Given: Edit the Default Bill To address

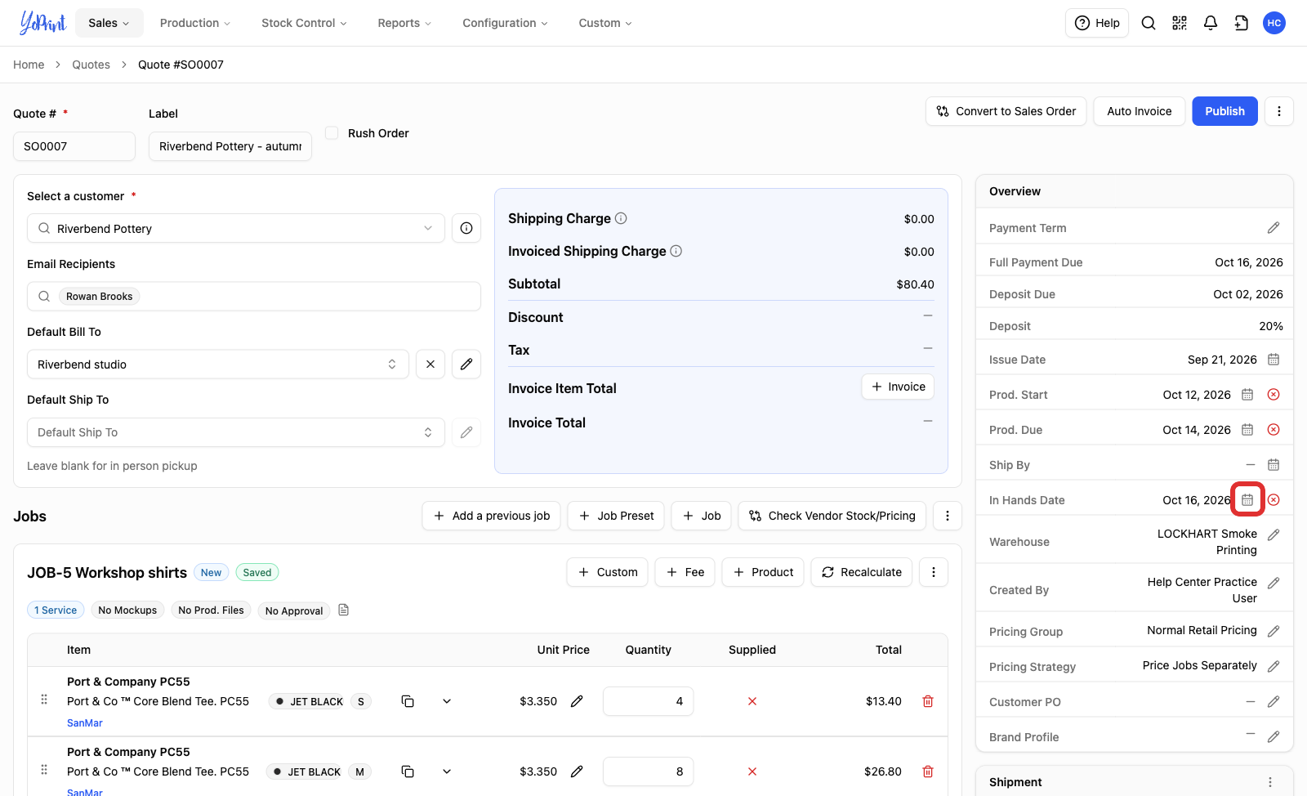Looking at the screenshot, I should 466,364.
